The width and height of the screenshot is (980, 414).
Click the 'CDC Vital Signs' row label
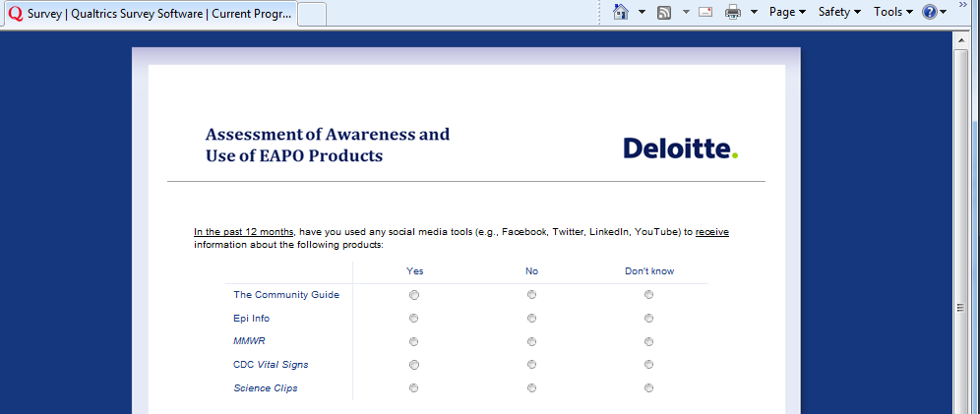coord(271,364)
